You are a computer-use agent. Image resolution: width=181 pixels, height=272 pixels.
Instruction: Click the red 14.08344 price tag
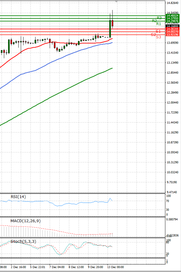(172, 29)
